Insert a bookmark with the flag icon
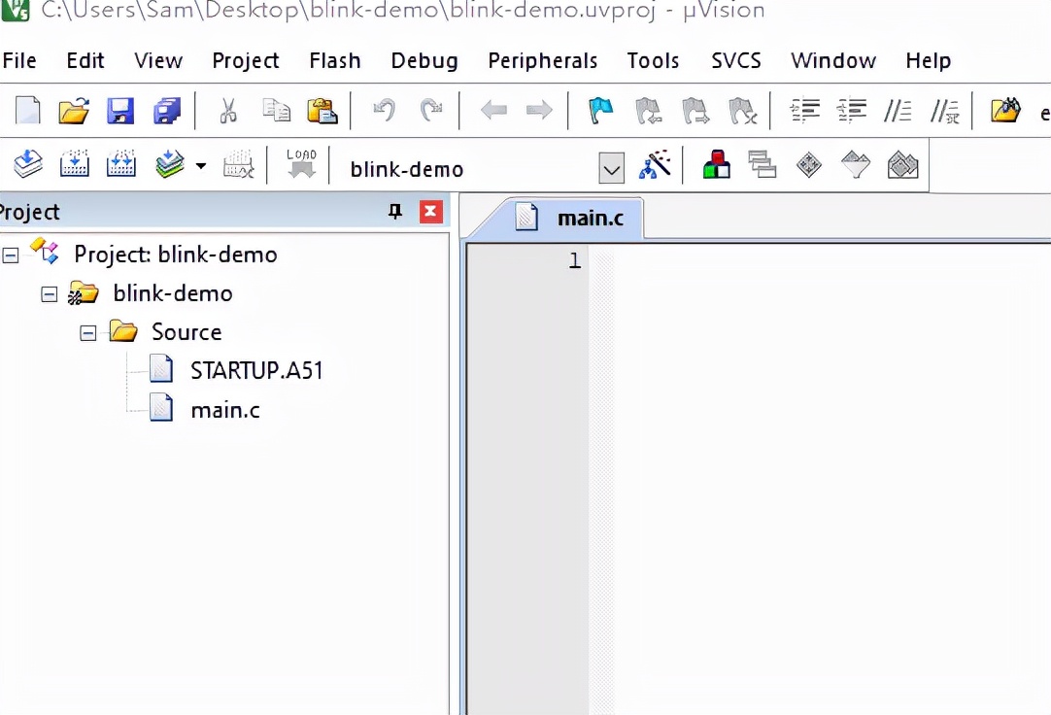Screen dimensions: 1051x715 click(x=601, y=111)
